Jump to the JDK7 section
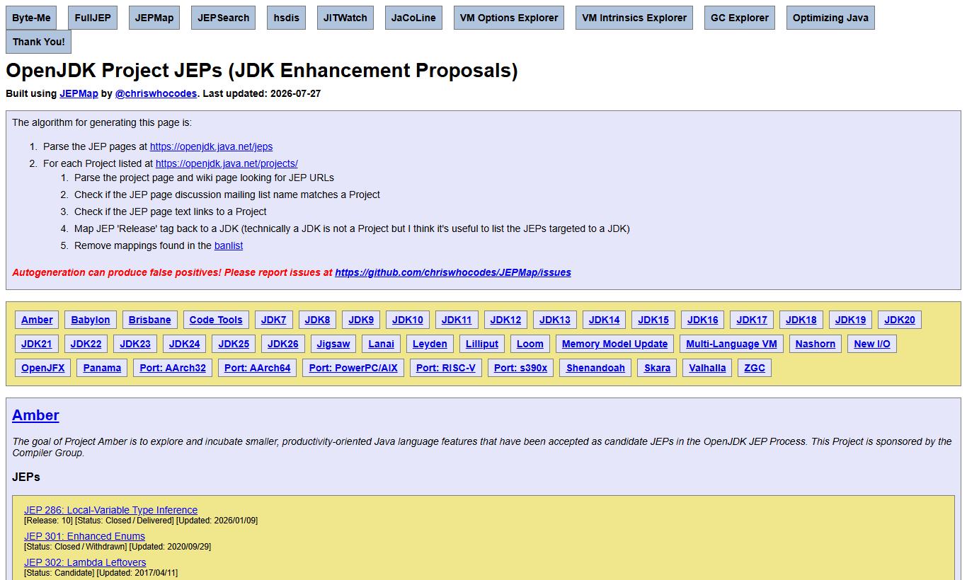The width and height of the screenshot is (967, 580). (x=274, y=320)
